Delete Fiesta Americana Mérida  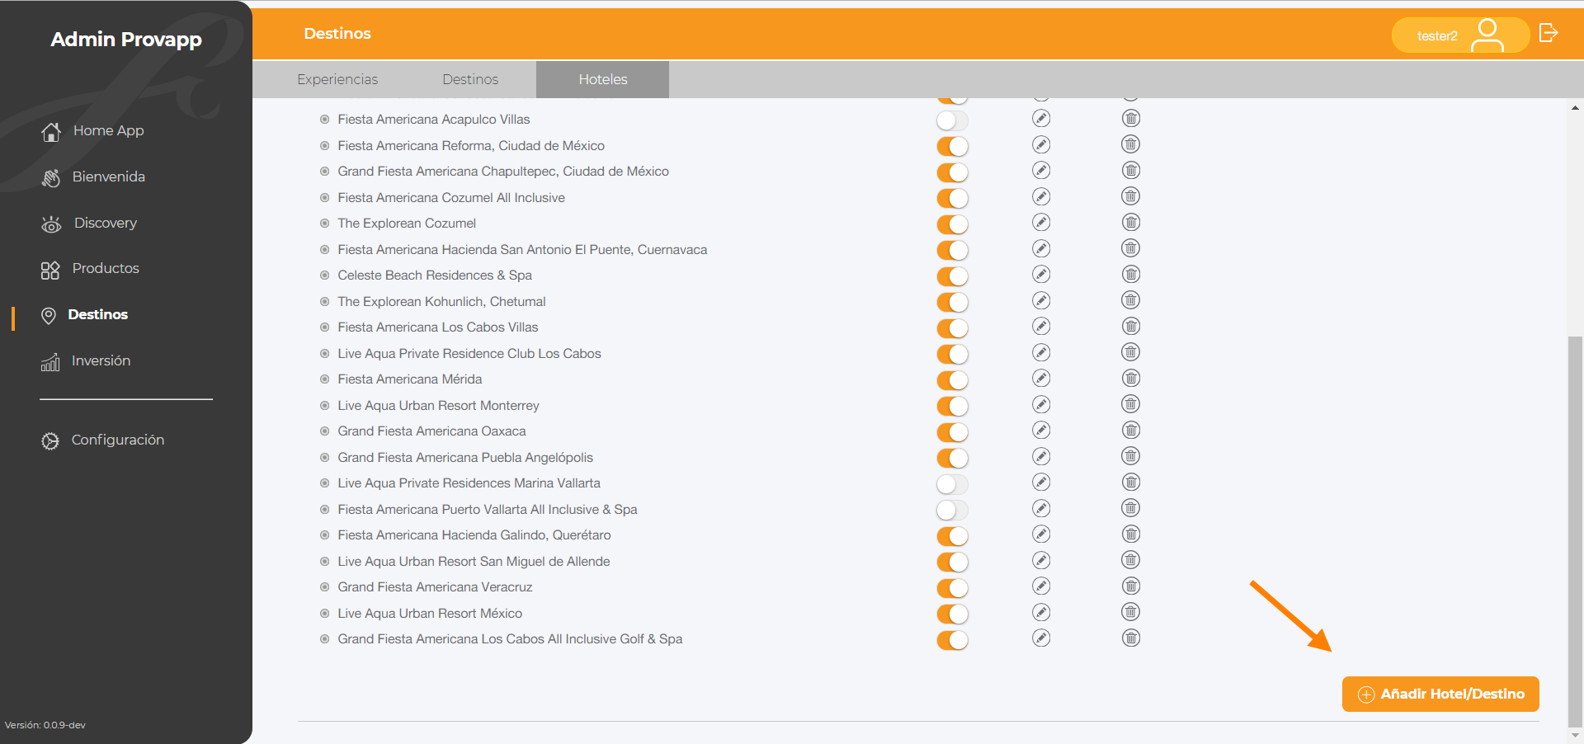coord(1131,379)
